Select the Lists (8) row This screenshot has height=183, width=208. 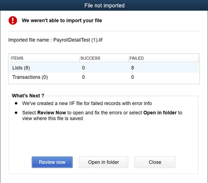pos(104,68)
